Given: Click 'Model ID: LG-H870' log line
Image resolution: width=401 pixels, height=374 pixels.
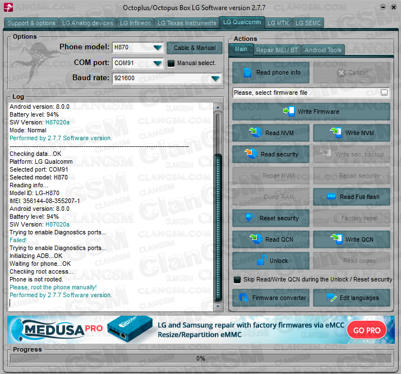Looking at the screenshot, I should (x=35, y=193).
